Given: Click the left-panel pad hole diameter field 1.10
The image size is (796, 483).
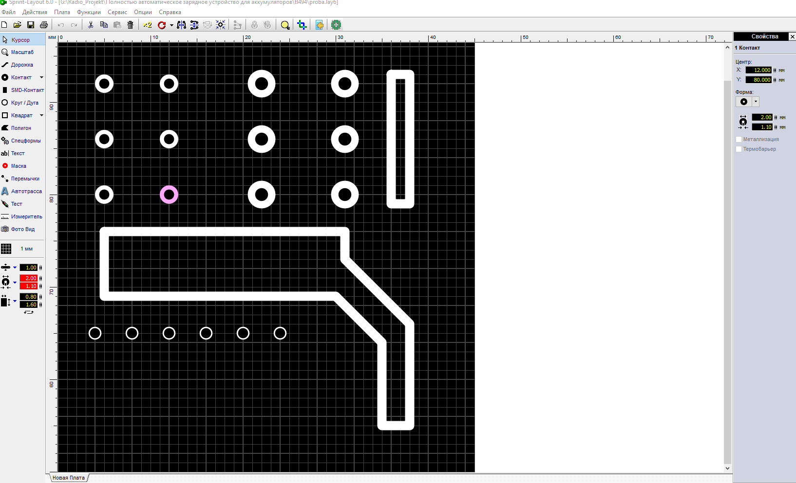Looking at the screenshot, I should pyautogui.click(x=29, y=286).
